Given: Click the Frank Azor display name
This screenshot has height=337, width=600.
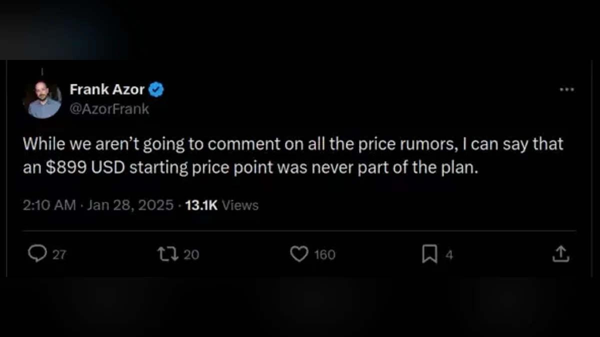Looking at the screenshot, I should coord(107,90).
